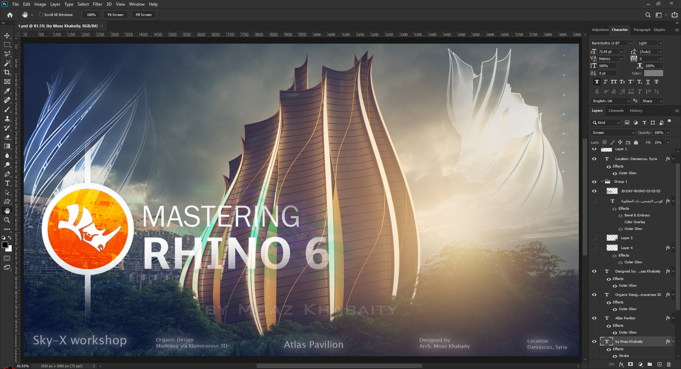Screen dimensions: 681x369
Task: Open the Sharp anti-aliasing dropdown
Action: click(x=652, y=101)
